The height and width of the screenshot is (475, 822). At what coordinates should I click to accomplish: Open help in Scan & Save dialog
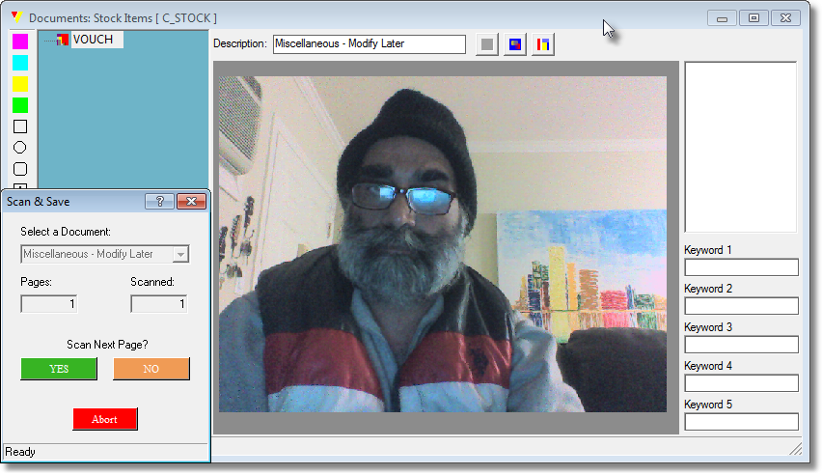click(x=159, y=202)
